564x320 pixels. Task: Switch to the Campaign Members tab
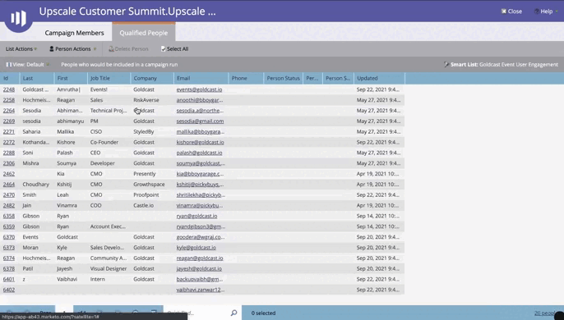pos(75,33)
